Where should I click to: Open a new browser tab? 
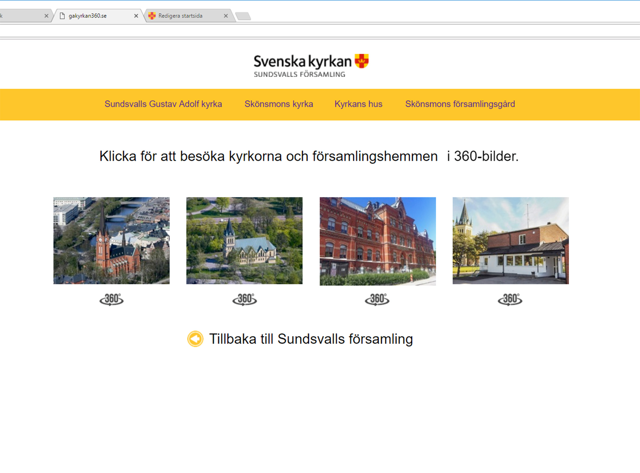point(243,16)
